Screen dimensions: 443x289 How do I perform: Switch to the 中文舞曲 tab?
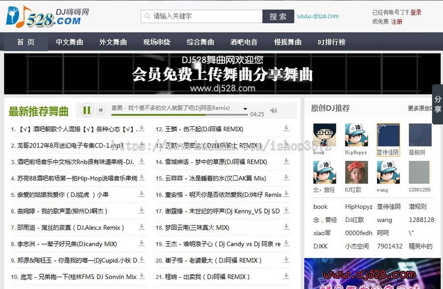click(69, 42)
